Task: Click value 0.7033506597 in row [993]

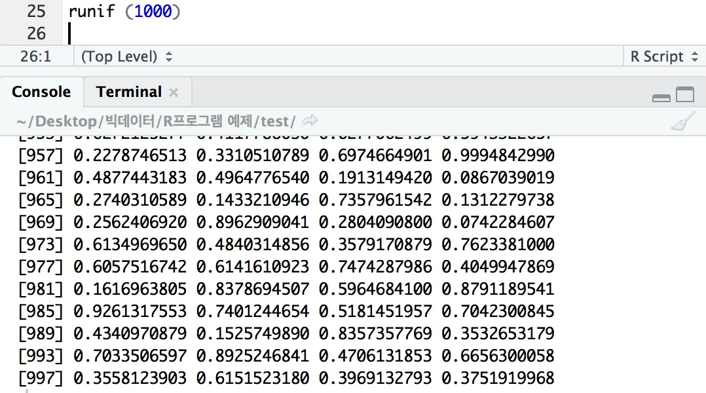Action: point(130,356)
